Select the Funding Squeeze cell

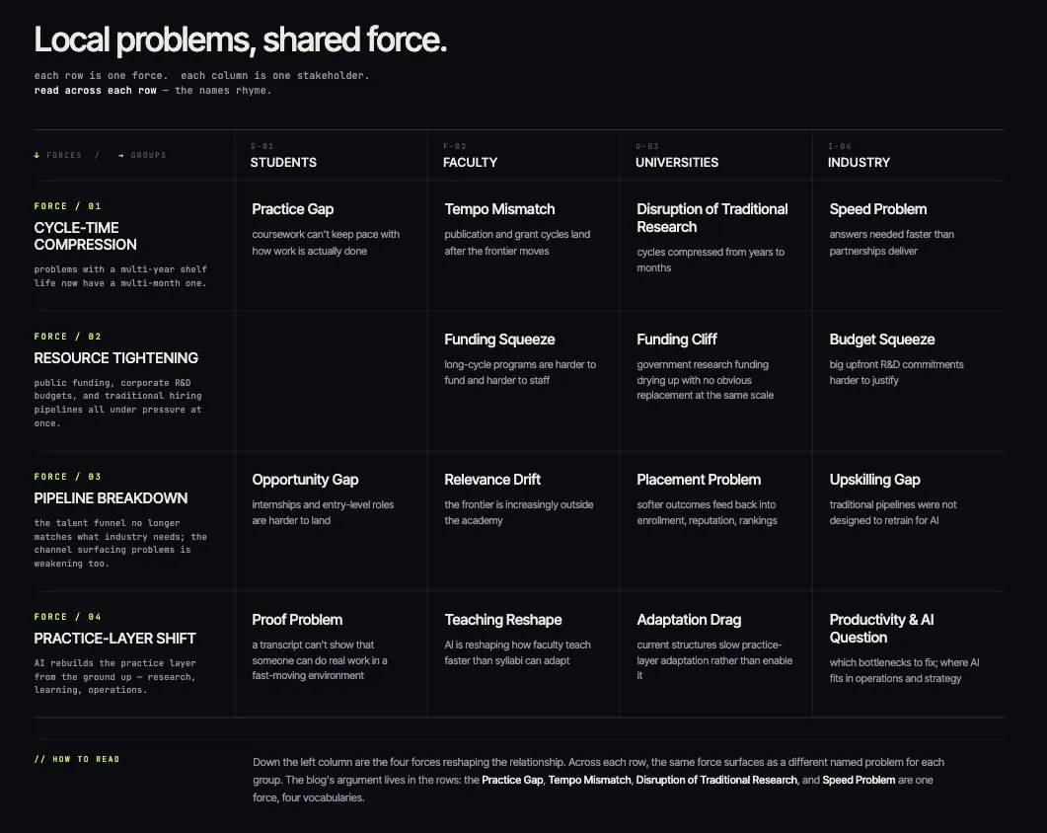tap(523, 381)
